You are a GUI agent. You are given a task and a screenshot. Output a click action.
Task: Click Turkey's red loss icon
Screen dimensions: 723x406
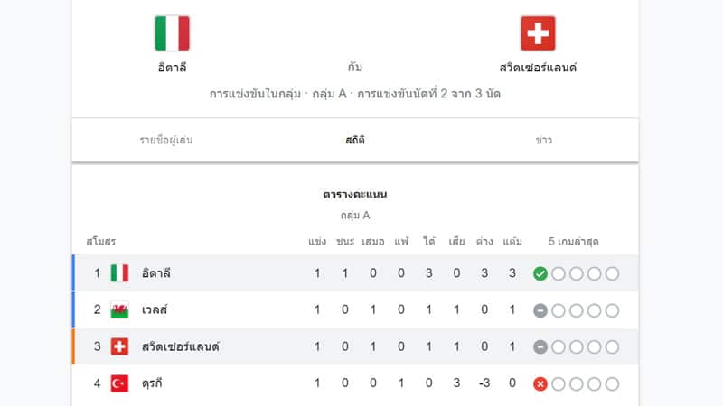click(x=540, y=384)
